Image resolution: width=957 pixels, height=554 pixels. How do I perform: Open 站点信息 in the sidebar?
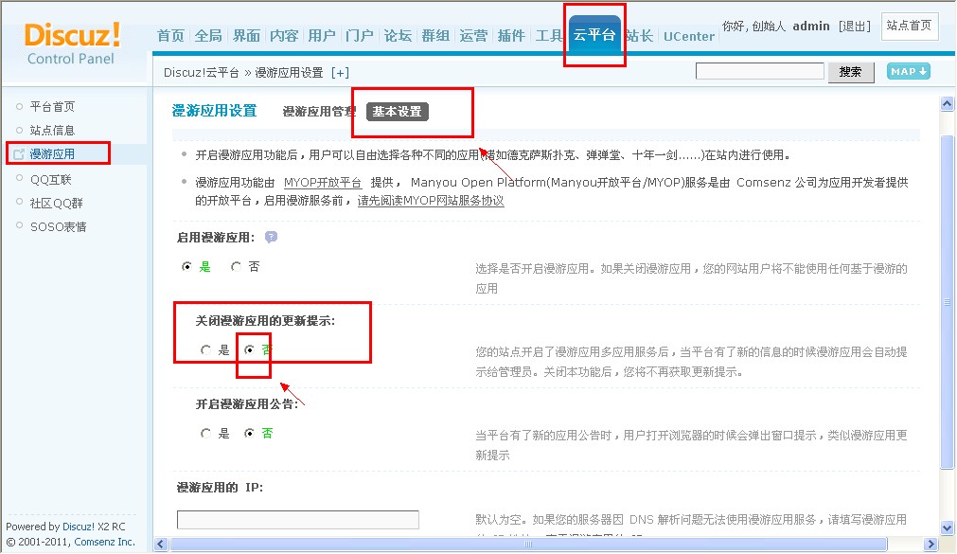click(52, 131)
